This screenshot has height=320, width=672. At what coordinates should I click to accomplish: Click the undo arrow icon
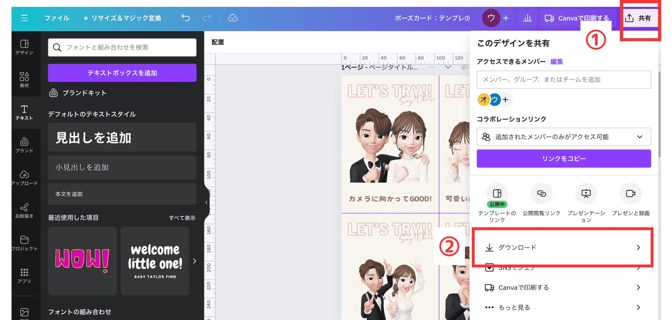point(186,18)
